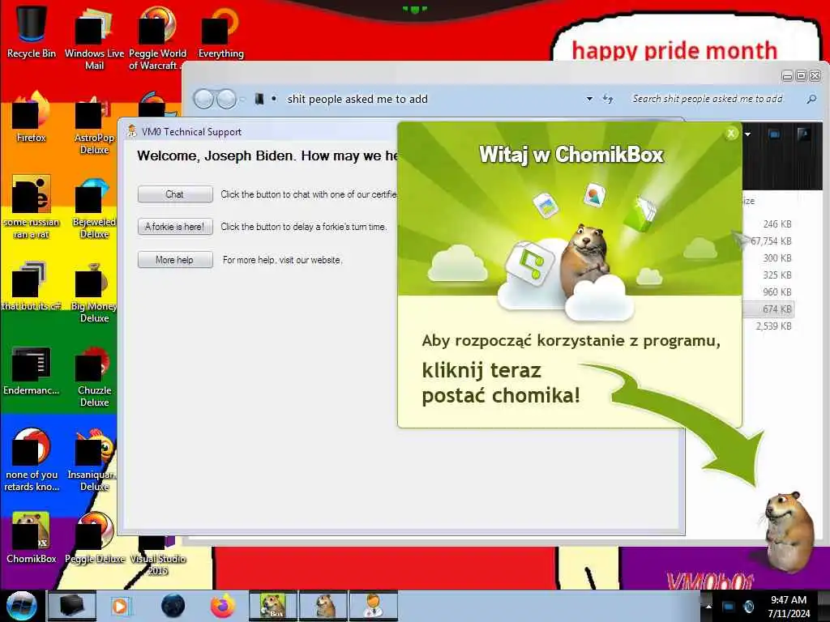
Task: Click the 'shit people asked me to add' address path
Action: (357, 99)
